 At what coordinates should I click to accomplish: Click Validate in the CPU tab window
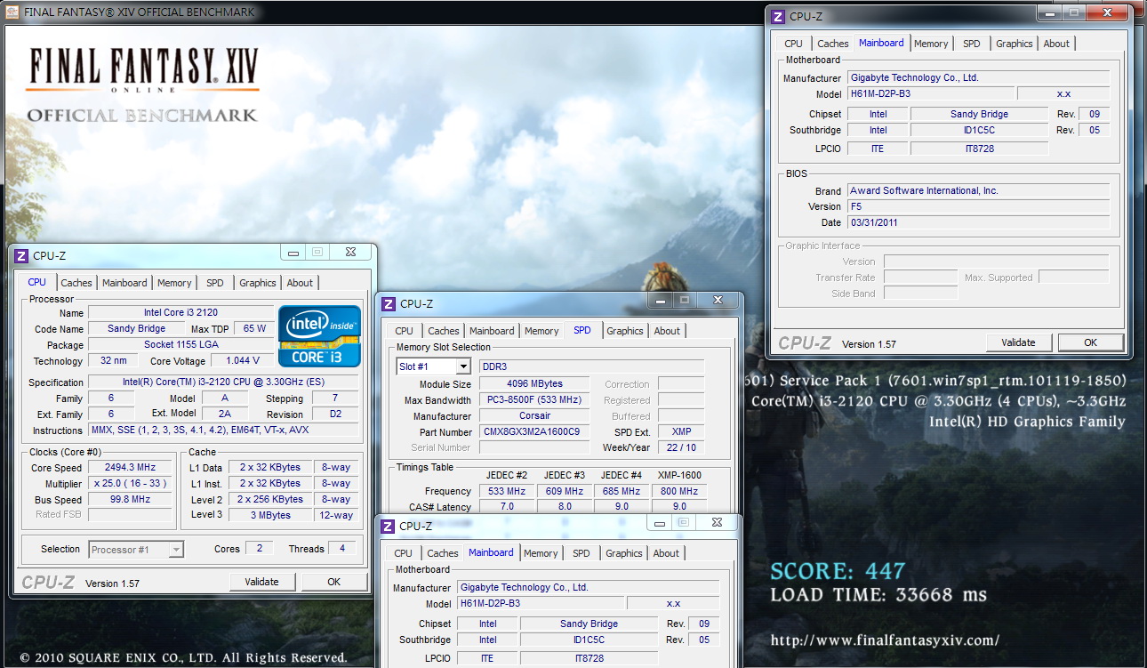click(x=261, y=582)
